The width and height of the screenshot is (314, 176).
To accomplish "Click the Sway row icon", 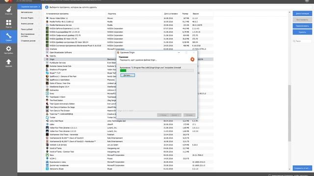I will point(47,93).
